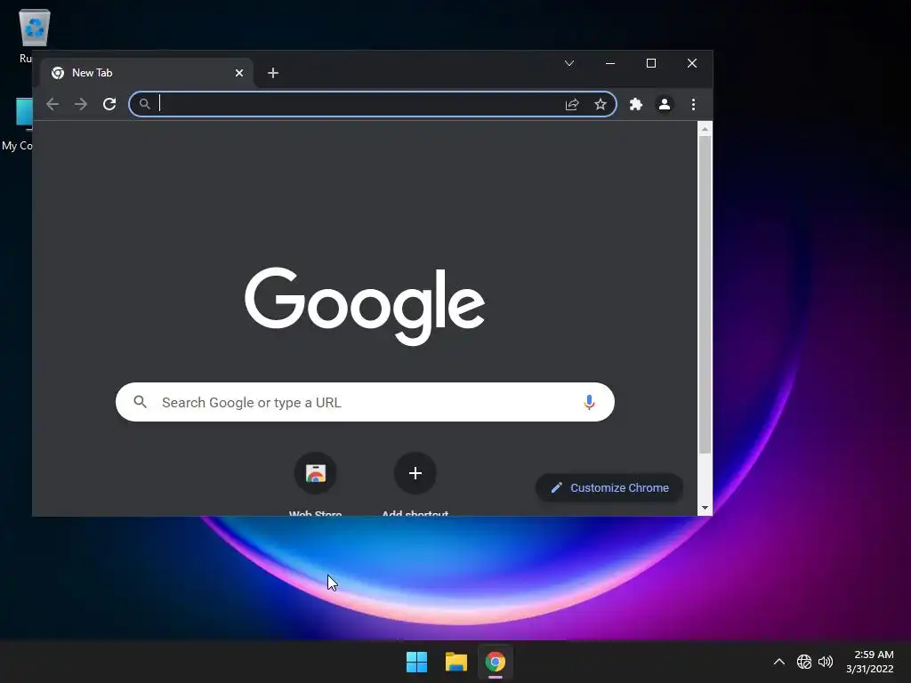Viewport: 911px width, 683px height.
Task: Go back using the back arrow
Action: pos(52,104)
